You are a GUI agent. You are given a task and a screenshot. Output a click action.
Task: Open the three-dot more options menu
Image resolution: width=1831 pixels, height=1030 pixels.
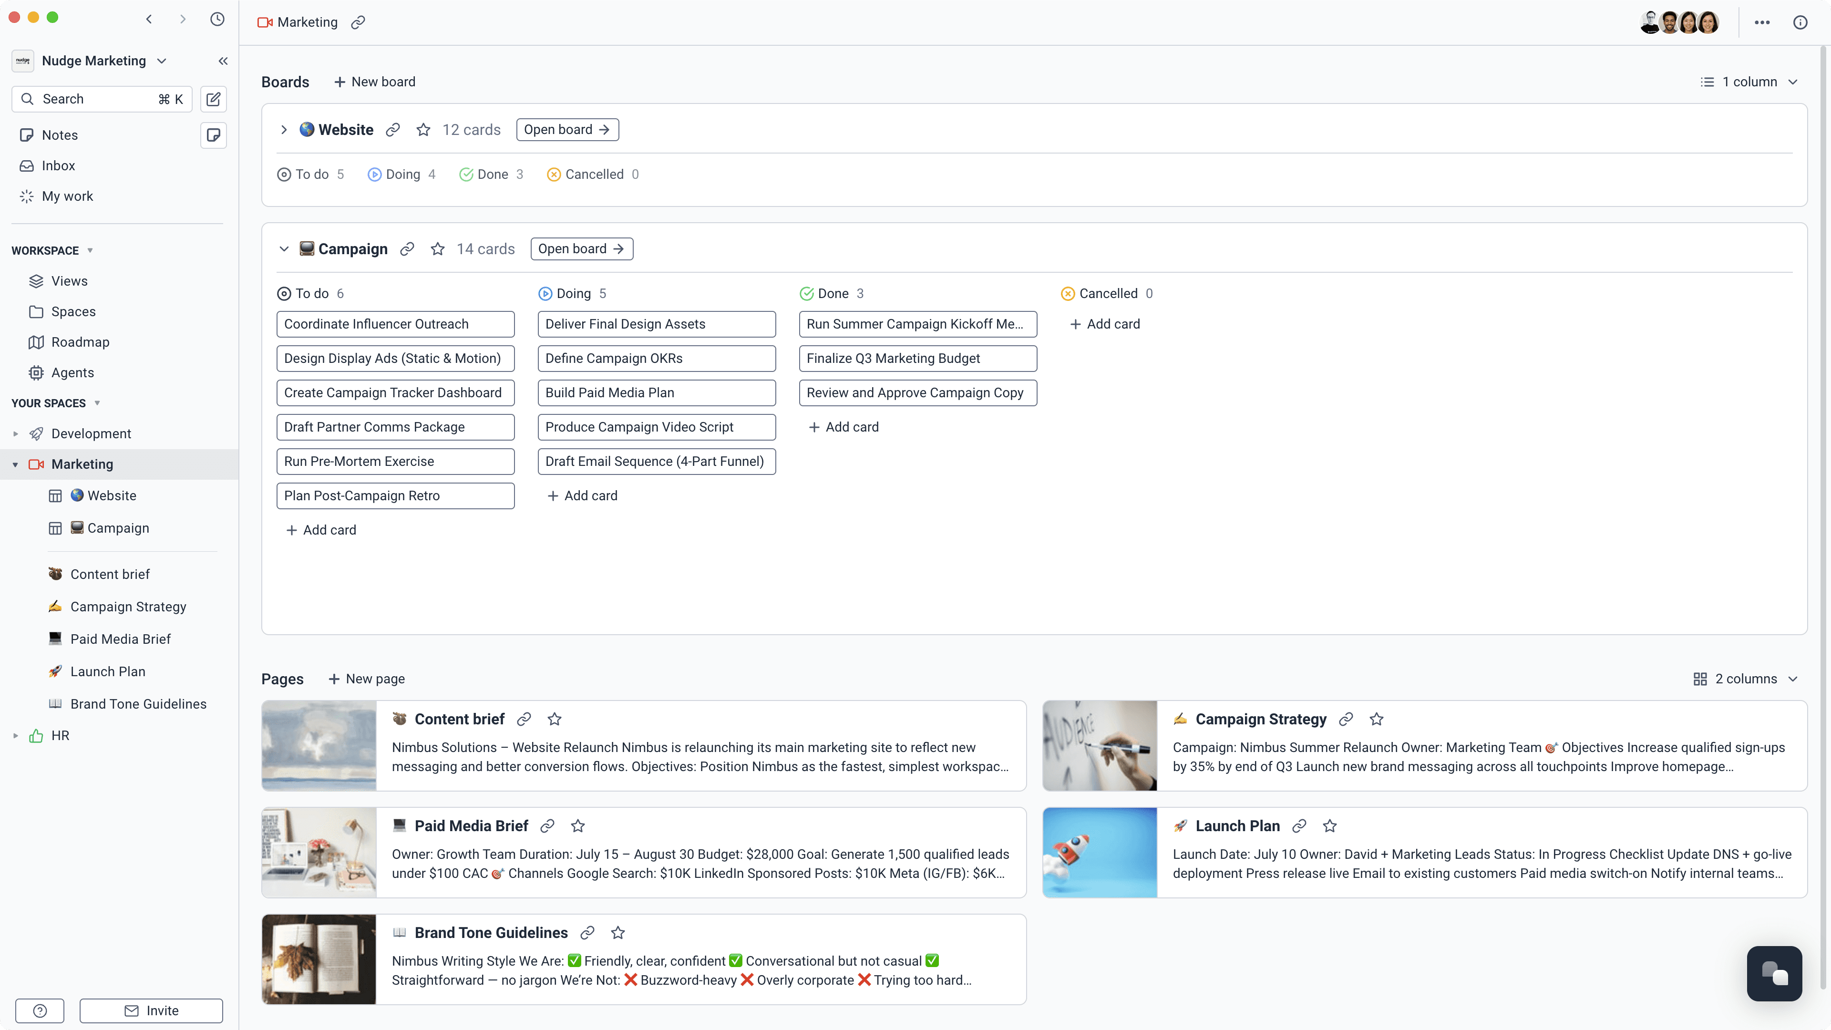[x=1762, y=22]
